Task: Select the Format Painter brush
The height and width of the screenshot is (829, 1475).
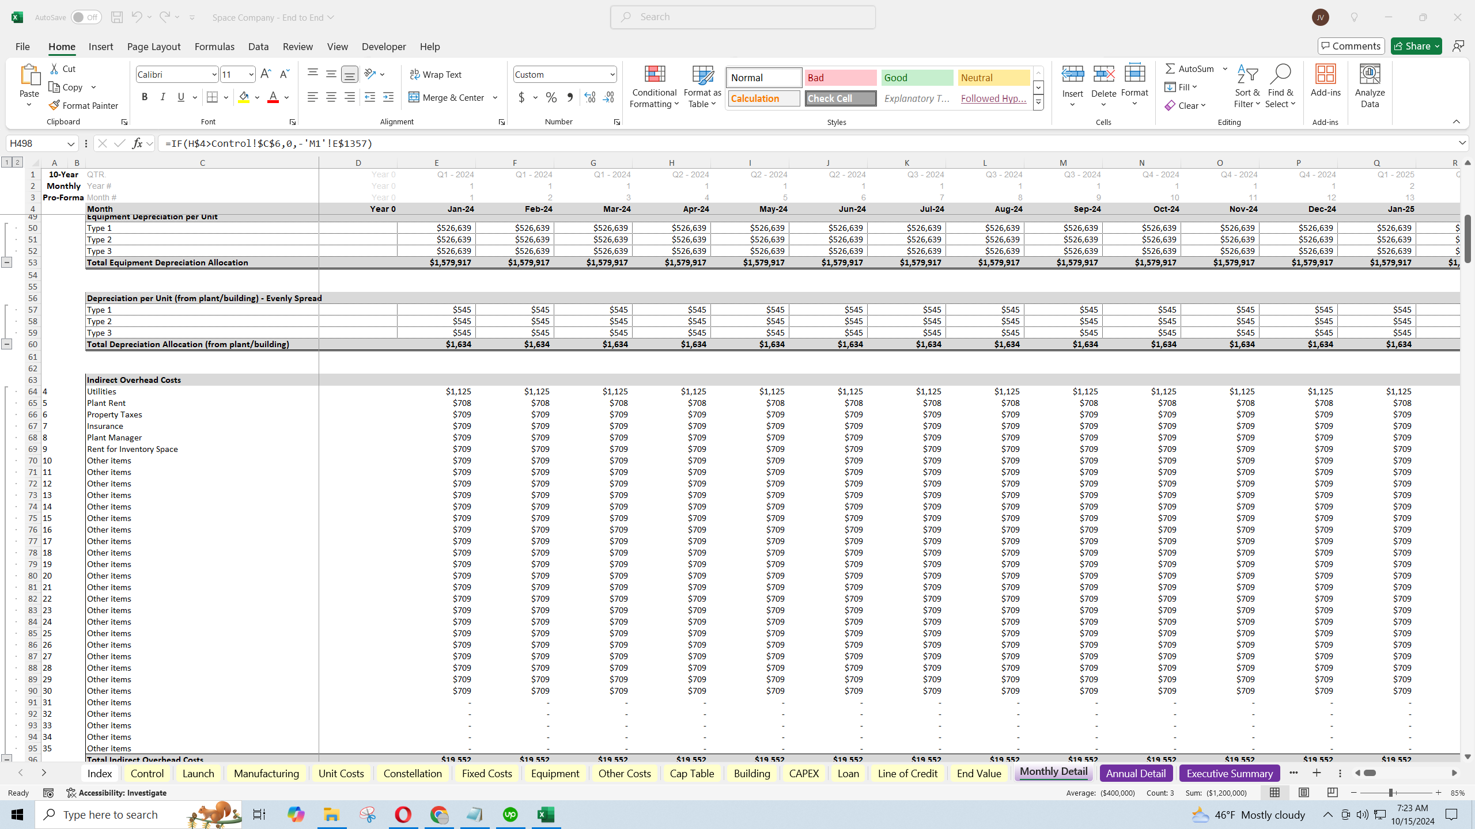Action: point(54,105)
